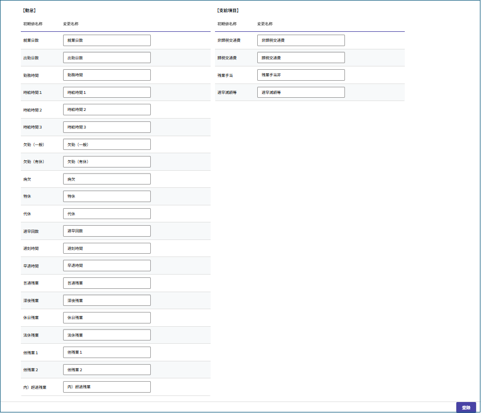Click the 登録 register button
The image size is (481, 413).
[x=466, y=408]
